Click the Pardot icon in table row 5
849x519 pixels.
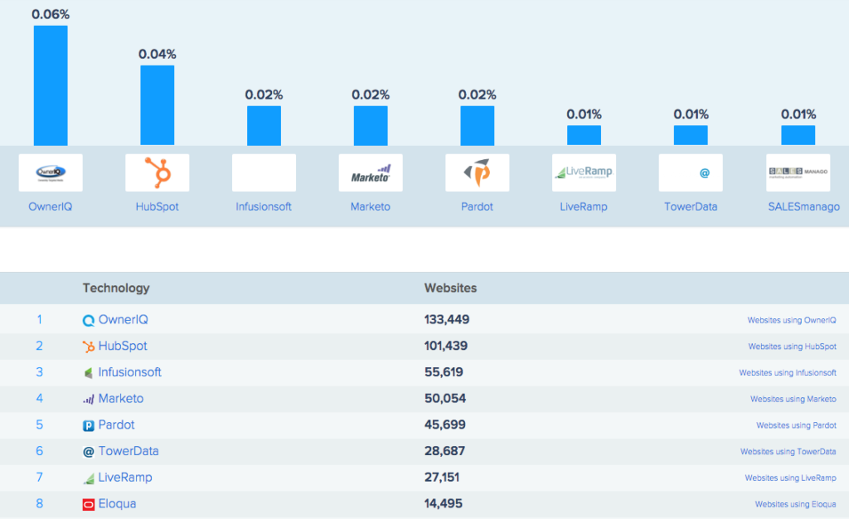tap(88, 426)
